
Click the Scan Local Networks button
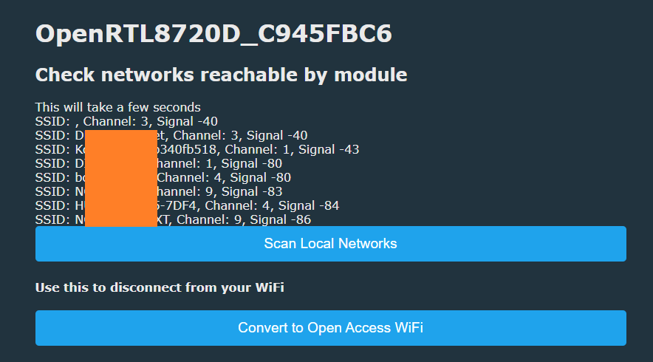pos(331,244)
